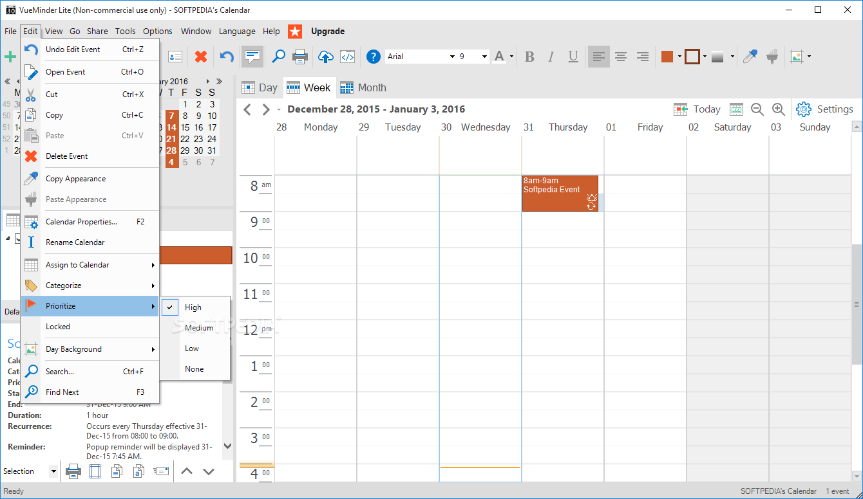Click the printer icon in details pane
863x499 pixels.
coord(73,471)
